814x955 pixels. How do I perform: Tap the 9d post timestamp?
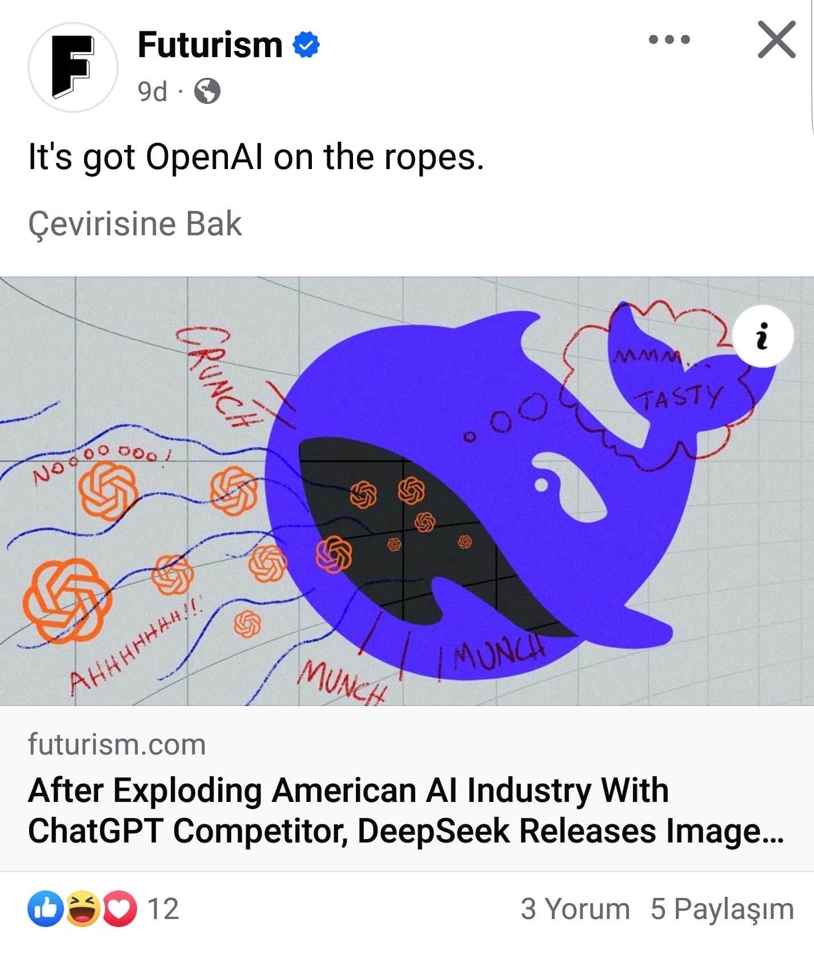coord(152,91)
